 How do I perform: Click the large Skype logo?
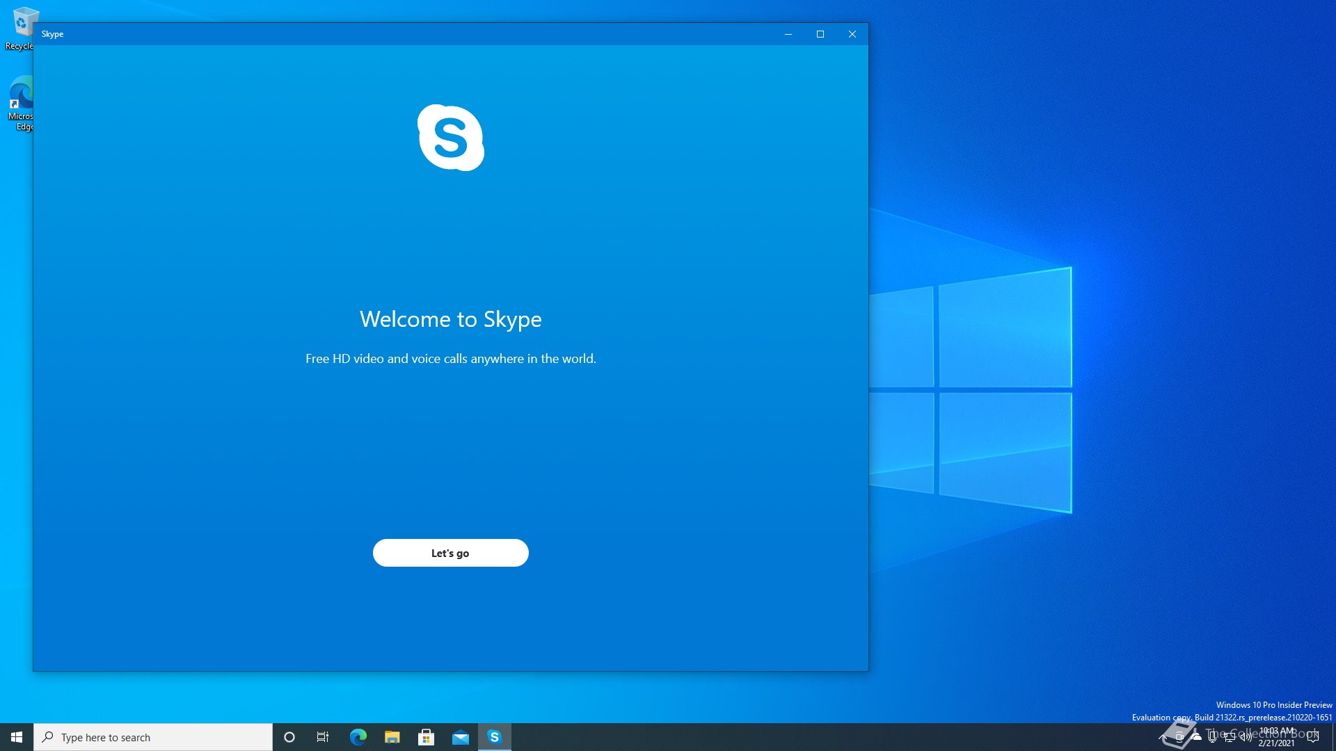[451, 138]
